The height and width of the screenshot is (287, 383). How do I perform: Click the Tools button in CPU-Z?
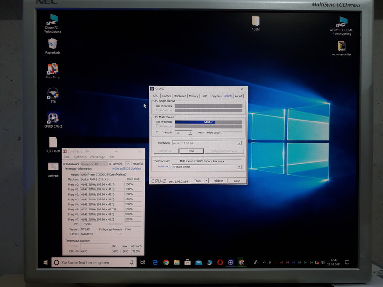pyautogui.click(x=197, y=181)
